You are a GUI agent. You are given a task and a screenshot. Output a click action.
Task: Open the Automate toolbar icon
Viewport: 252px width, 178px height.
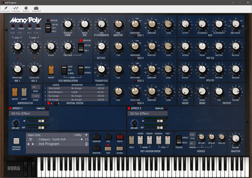(16, 8)
